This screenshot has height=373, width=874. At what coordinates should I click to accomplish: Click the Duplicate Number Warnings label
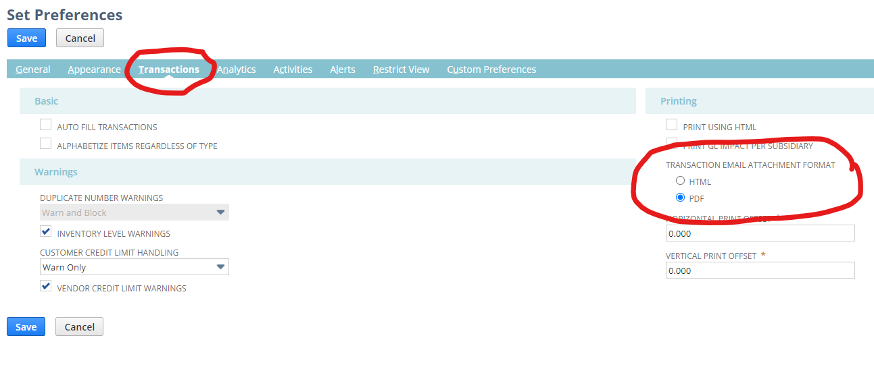click(x=101, y=198)
